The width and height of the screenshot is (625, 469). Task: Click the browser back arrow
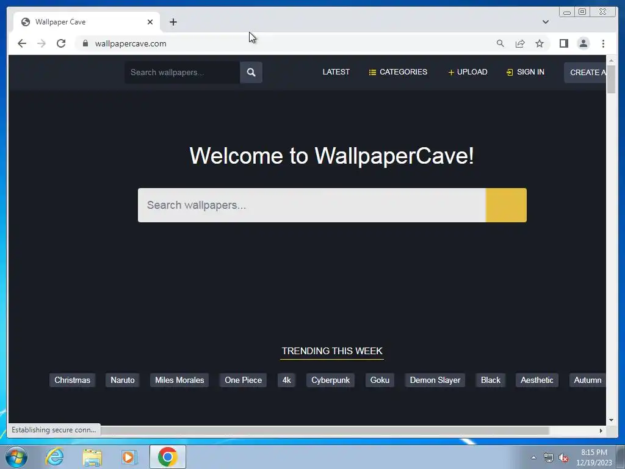[x=22, y=43]
